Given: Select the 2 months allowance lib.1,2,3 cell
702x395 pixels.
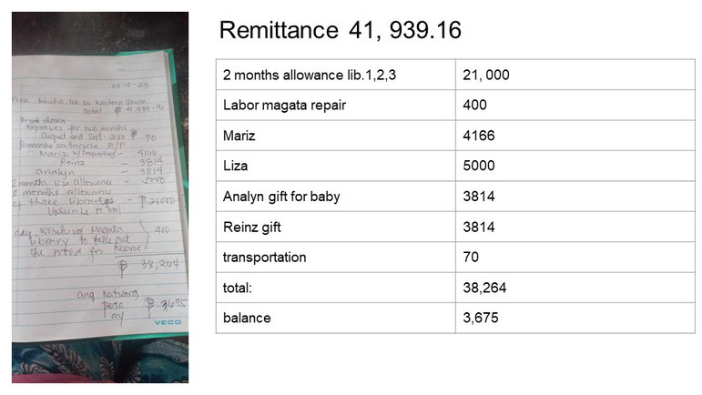Looking at the screenshot, I should click(x=336, y=75).
